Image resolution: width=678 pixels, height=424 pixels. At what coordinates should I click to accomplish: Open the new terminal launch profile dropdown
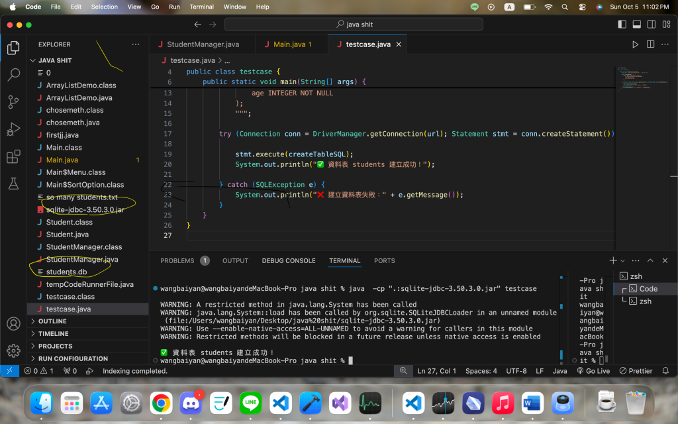[622, 261]
